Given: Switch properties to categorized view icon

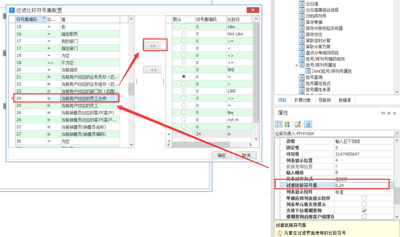Looking at the screenshot, I should click(279, 124).
